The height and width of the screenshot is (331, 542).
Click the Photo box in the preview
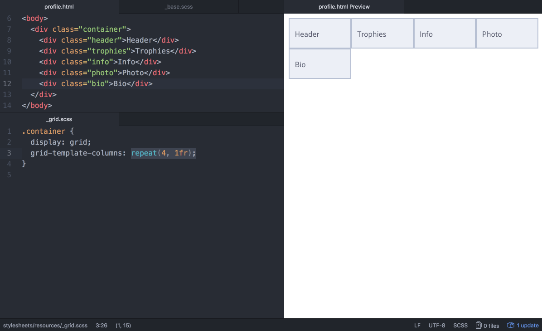point(507,33)
